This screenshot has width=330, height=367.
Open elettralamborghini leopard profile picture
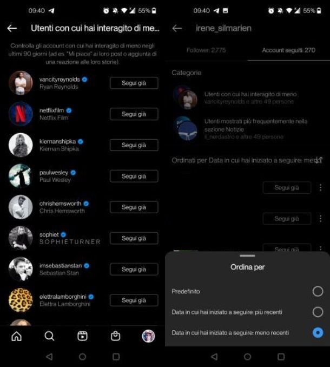tap(21, 300)
